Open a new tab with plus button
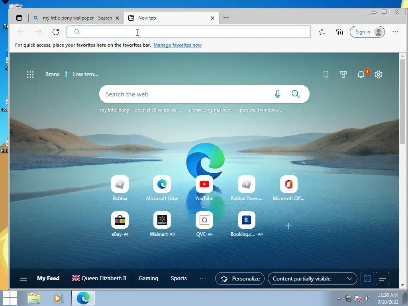 tap(226, 18)
